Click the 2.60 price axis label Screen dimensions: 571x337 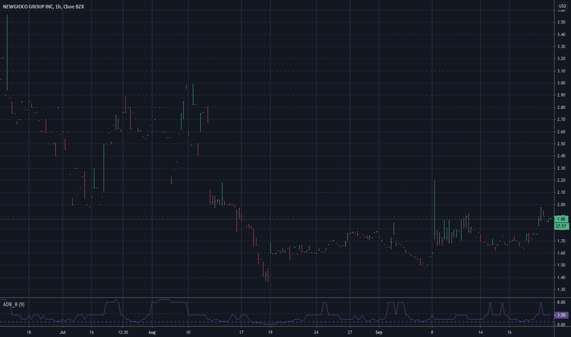click(561, 132)
